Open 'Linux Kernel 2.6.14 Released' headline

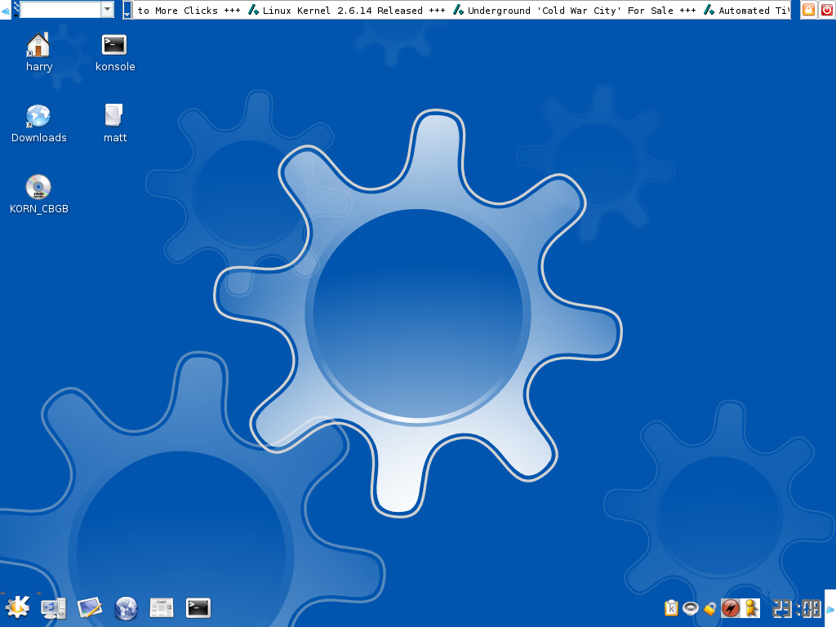tap(342, 10)
